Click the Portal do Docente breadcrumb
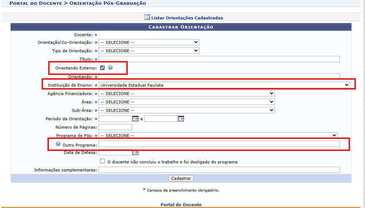 click(36, 3)
